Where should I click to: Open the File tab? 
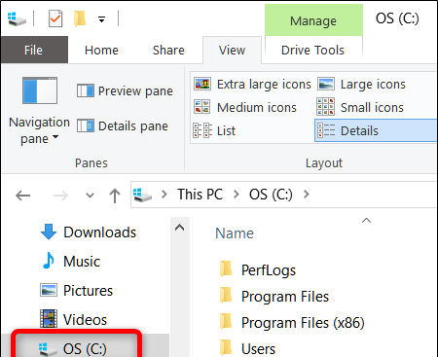(34, 51)
